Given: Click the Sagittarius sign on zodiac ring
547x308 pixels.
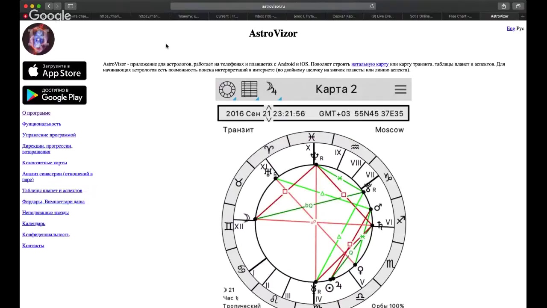Looking at the screenshot, I should point(400,220).
